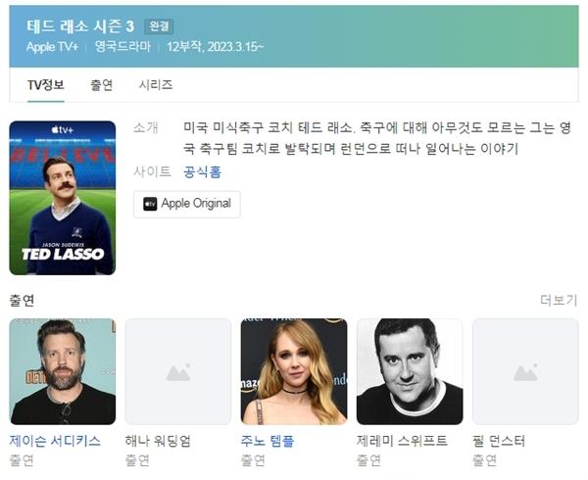Click 해나 워딩엄 placeholder image icon
The width and height of the screenshot is (588, 480).
(178, 373)
